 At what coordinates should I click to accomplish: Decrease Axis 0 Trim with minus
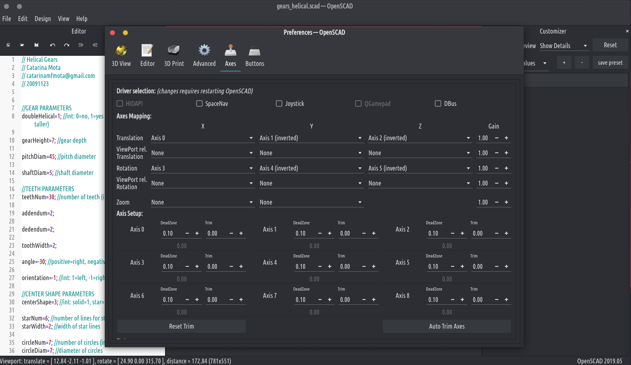(231, 234)
